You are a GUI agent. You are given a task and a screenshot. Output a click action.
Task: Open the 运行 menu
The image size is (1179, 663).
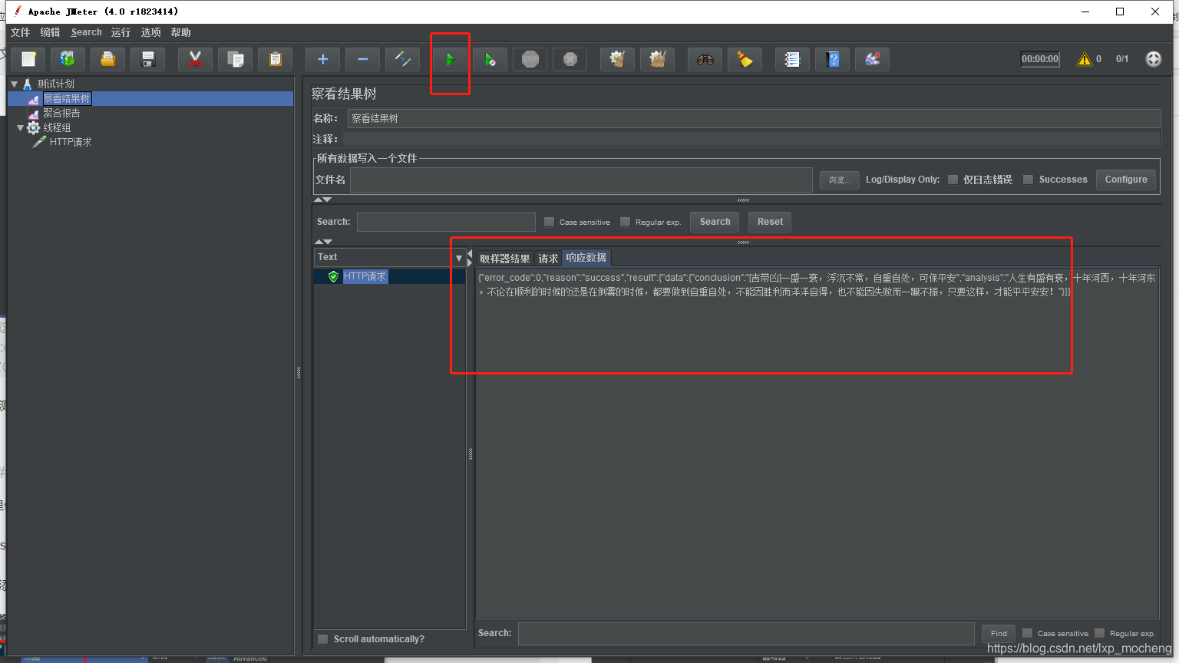tap(121, 32)
